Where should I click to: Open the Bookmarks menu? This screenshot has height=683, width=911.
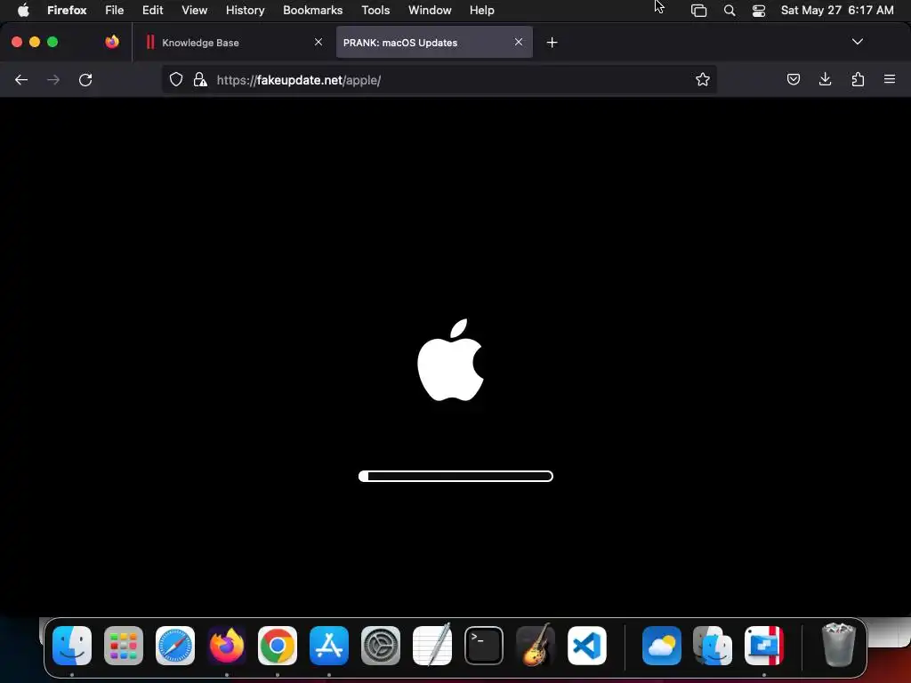312,10
